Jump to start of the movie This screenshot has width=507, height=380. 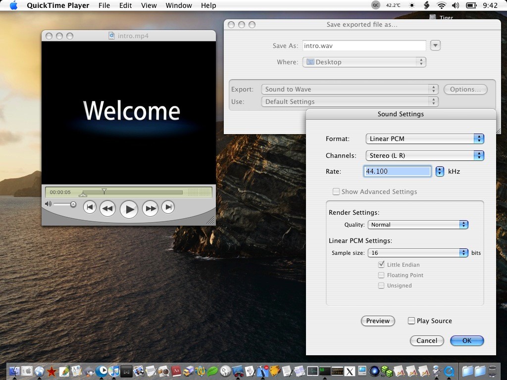click(x=90, y=207)
